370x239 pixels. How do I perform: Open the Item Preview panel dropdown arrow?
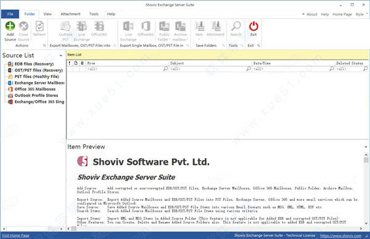[366, 147]
